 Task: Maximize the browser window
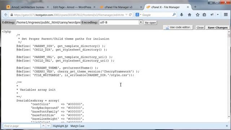pyautogui.click(x=217, y=2)
